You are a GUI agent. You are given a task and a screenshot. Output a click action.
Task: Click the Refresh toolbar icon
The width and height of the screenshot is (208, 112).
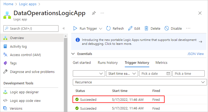[x=109, y=28]
